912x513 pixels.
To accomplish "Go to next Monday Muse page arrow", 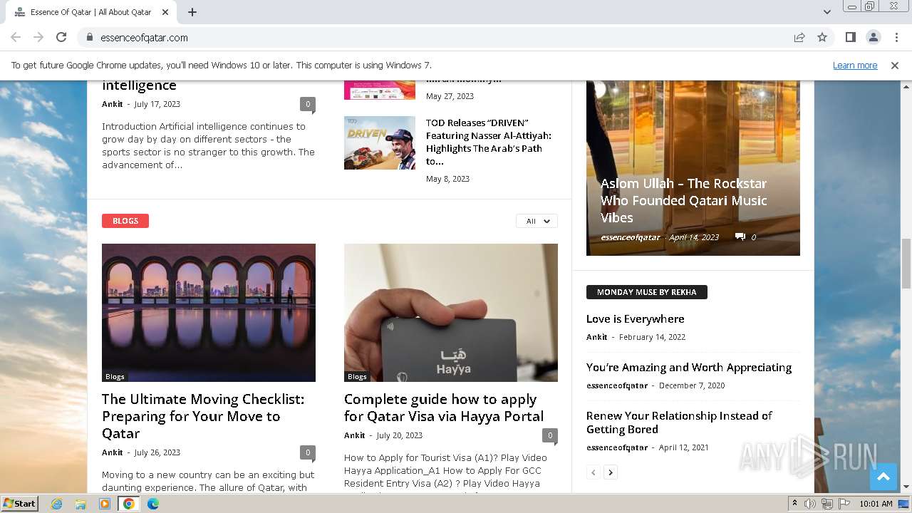I will point(611,472).
